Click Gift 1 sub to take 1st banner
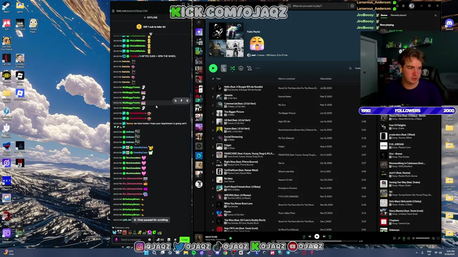Image resolution: width=458 pixels, height=257 pixels. coord(151,27)
